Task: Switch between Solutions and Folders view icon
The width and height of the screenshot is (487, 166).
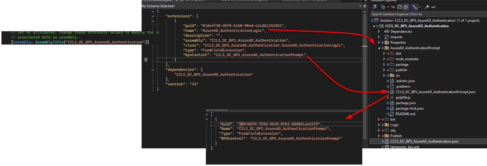Action: point(374,7)
